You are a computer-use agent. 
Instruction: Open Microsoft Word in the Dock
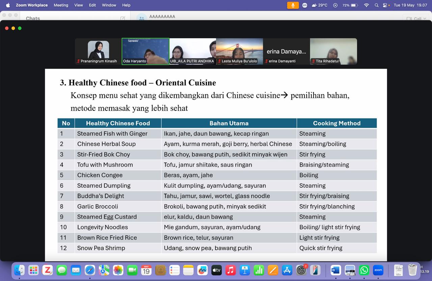pyautogui.click(x=335, y=270)
